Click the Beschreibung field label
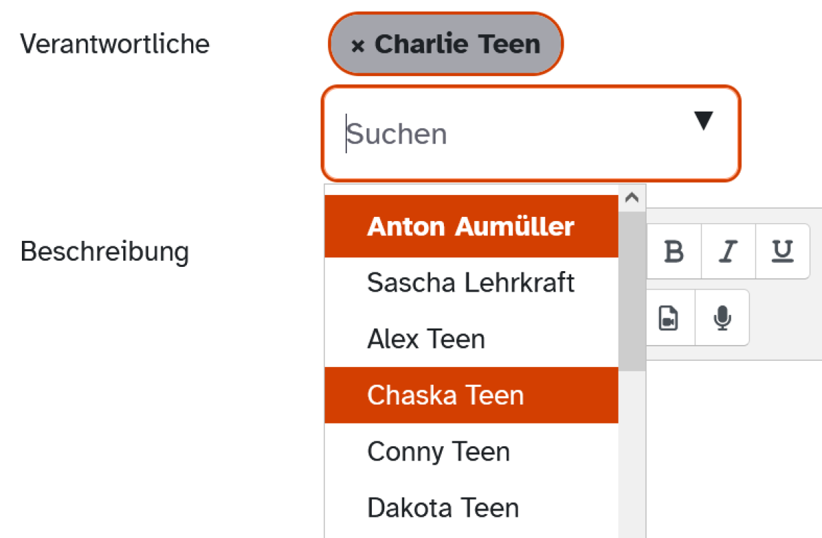 point(105,251)
